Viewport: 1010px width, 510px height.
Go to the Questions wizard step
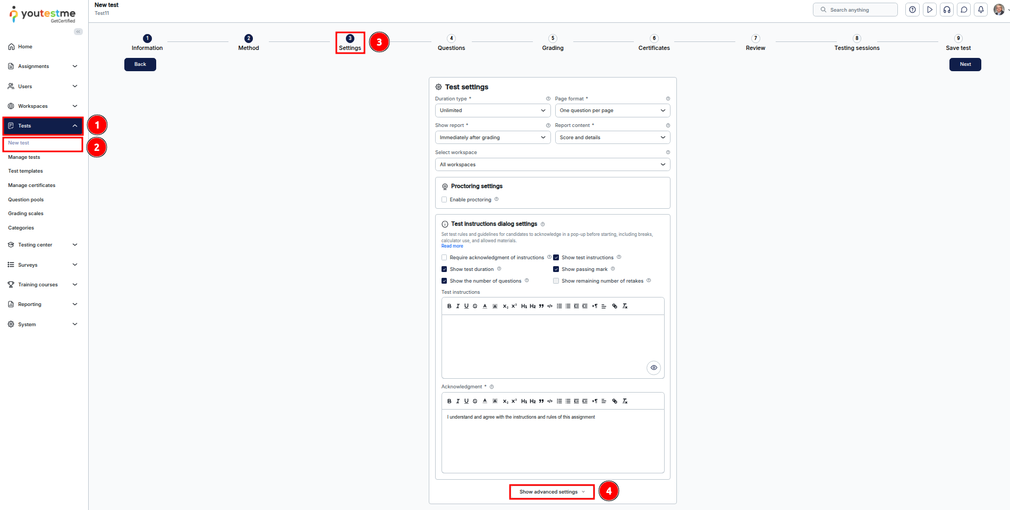451,43
